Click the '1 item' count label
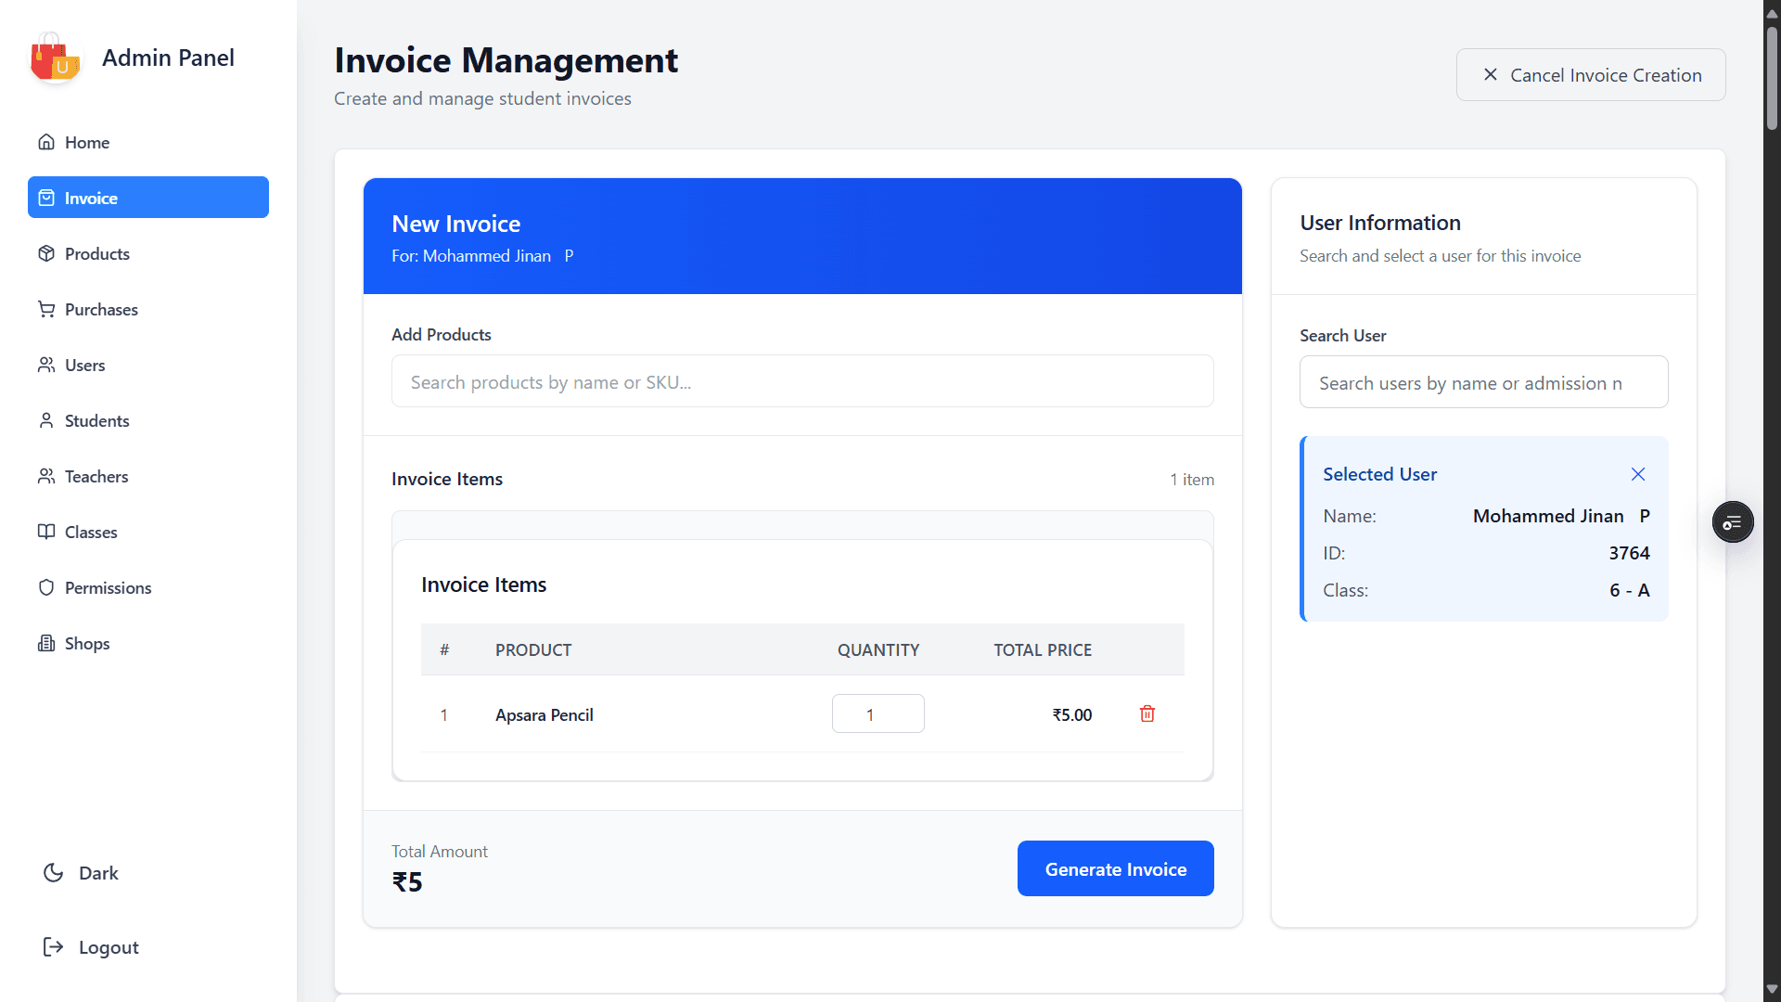1781x1002 pixels. pyautogui.click(x=1192, y=479)
